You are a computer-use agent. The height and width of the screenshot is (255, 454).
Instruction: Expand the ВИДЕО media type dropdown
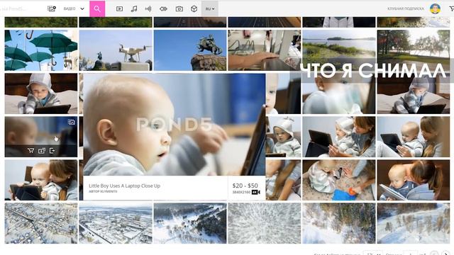74,8
